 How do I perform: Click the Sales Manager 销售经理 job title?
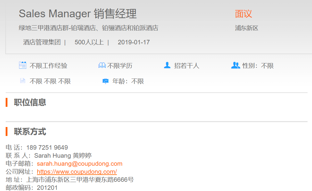[x=78, y=14]
